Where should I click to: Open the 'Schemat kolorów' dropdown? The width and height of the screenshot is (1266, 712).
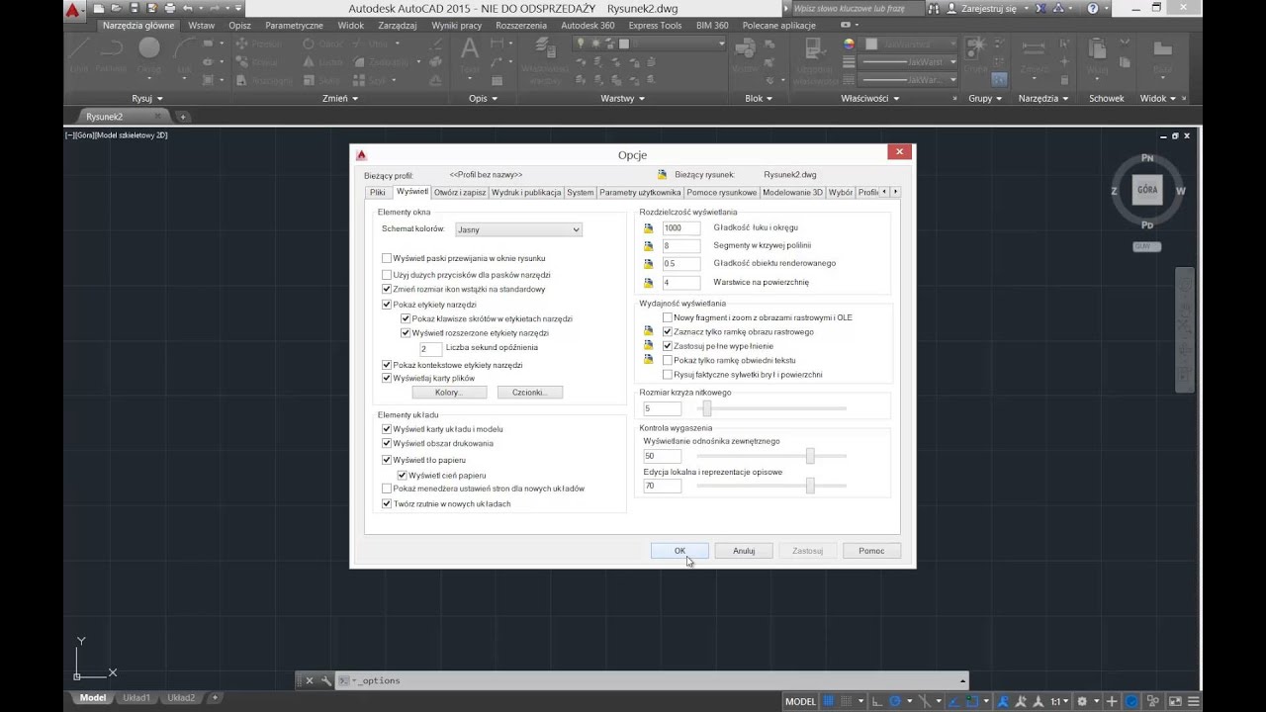[518, 229]
